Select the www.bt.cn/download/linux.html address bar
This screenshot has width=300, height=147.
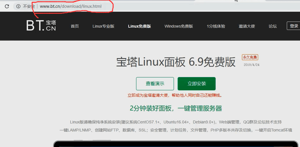71,7
